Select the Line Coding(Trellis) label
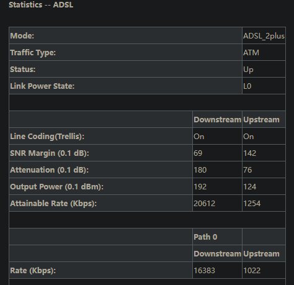 click(x=47, y=137)
